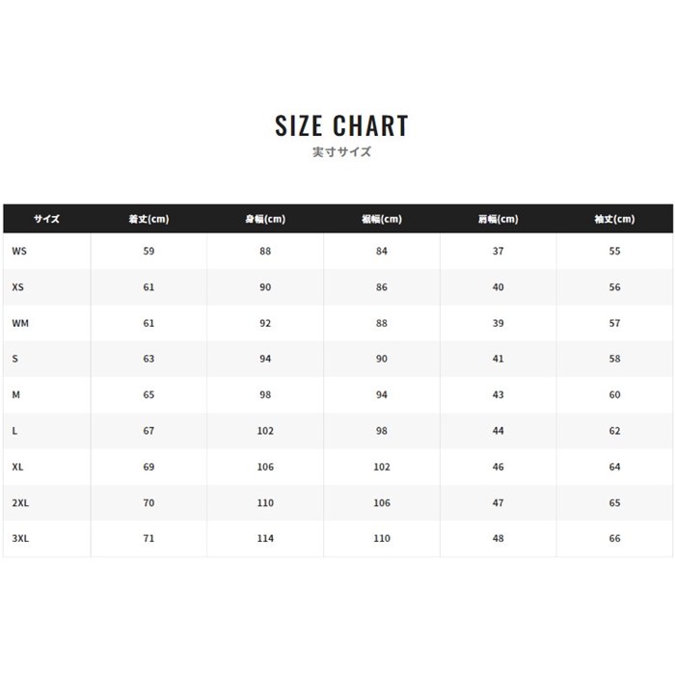The image size is (675, 675).
Task: Select the 実寸サイズ subtitle text
Action: [341, 152]
